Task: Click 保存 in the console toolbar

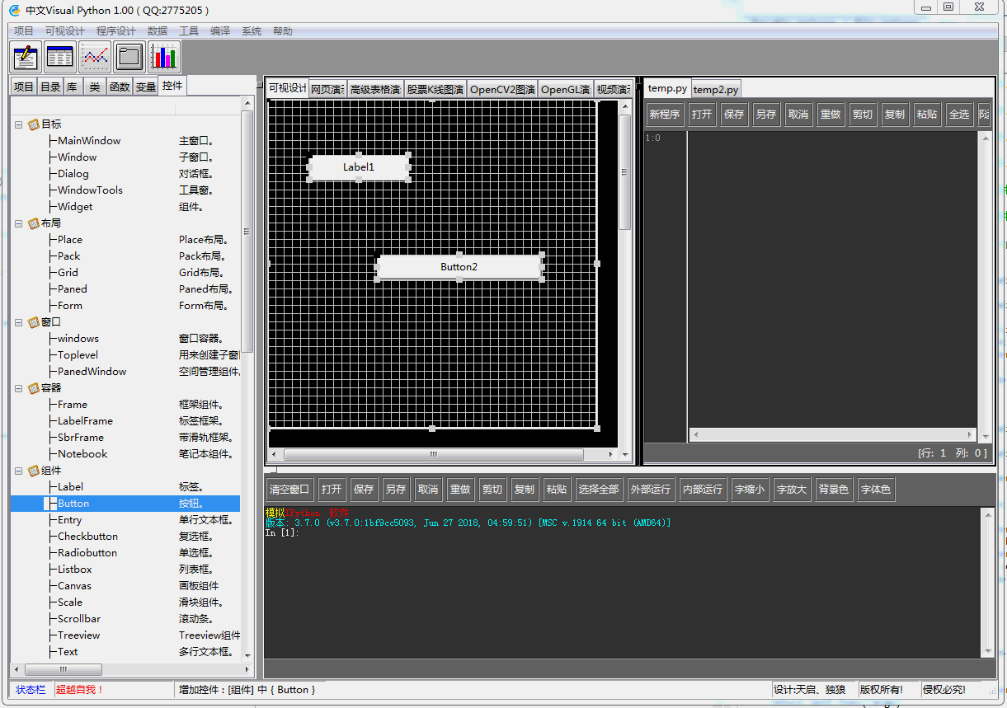Action: click(x=364, y=490)
